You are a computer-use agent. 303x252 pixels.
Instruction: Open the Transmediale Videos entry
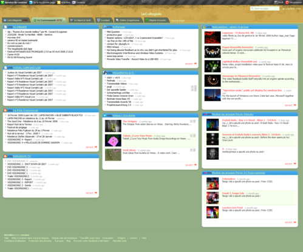[x=117, y=84]
